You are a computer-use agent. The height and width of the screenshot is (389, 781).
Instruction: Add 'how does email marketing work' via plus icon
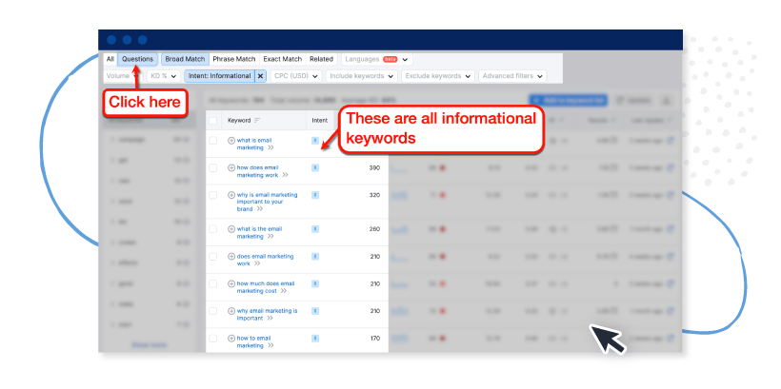[x=231, y=167]
